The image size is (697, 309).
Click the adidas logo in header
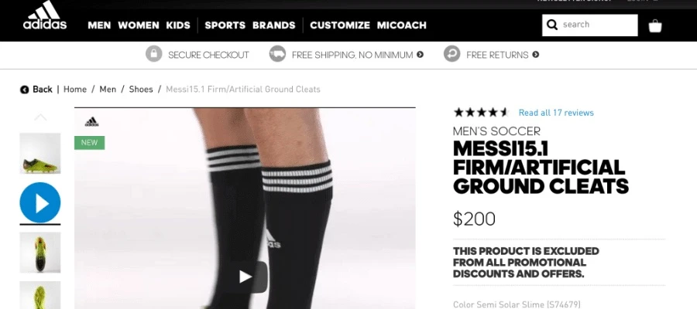click(44, 15)
